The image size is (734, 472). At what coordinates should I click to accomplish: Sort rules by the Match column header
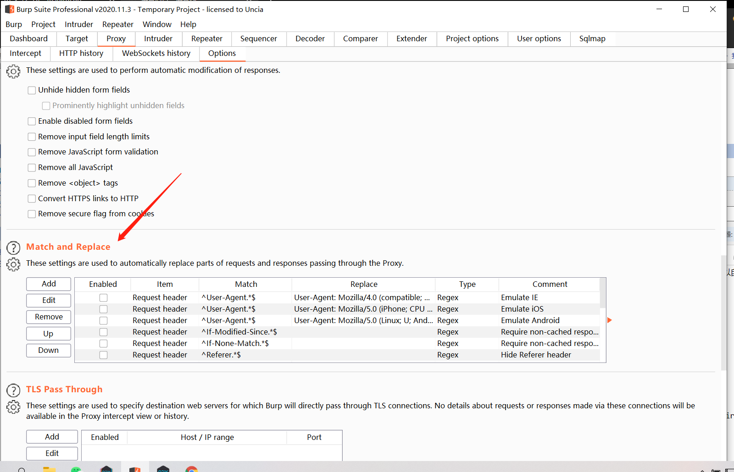click(246, 285)
